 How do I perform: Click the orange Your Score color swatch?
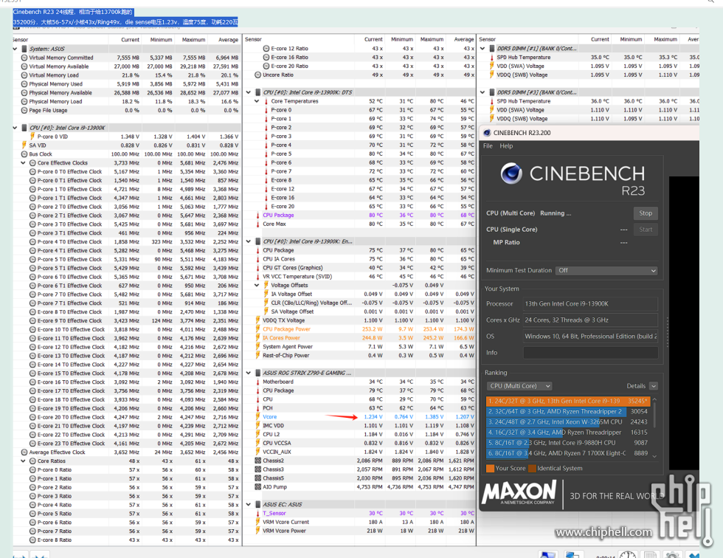point(490,469)
